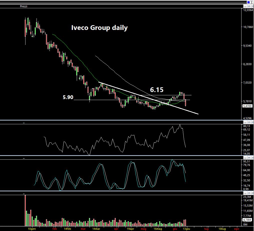The width and height of the screenshot is (254, 231).
Task: Click the 15,53M volume axis value
Action: [248, 206]
